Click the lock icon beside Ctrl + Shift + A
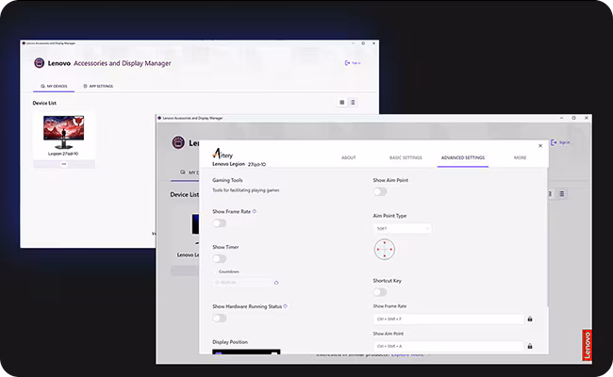The image size is (613, 377). point(530,346)
